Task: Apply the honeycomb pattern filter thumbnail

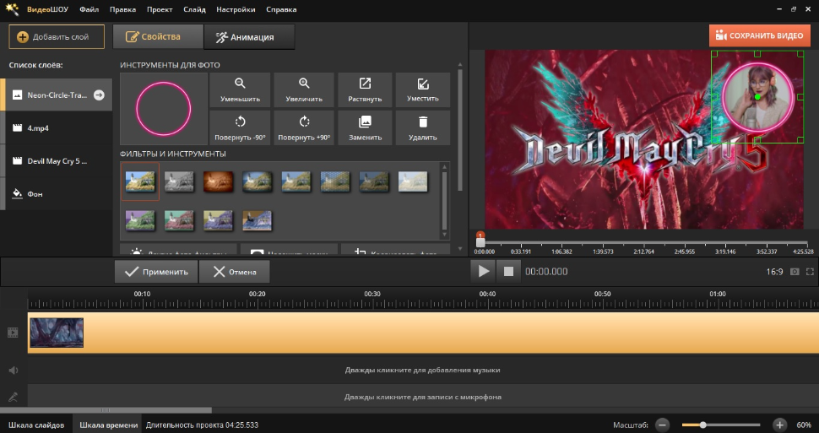Action: click(x=335, y=181)
